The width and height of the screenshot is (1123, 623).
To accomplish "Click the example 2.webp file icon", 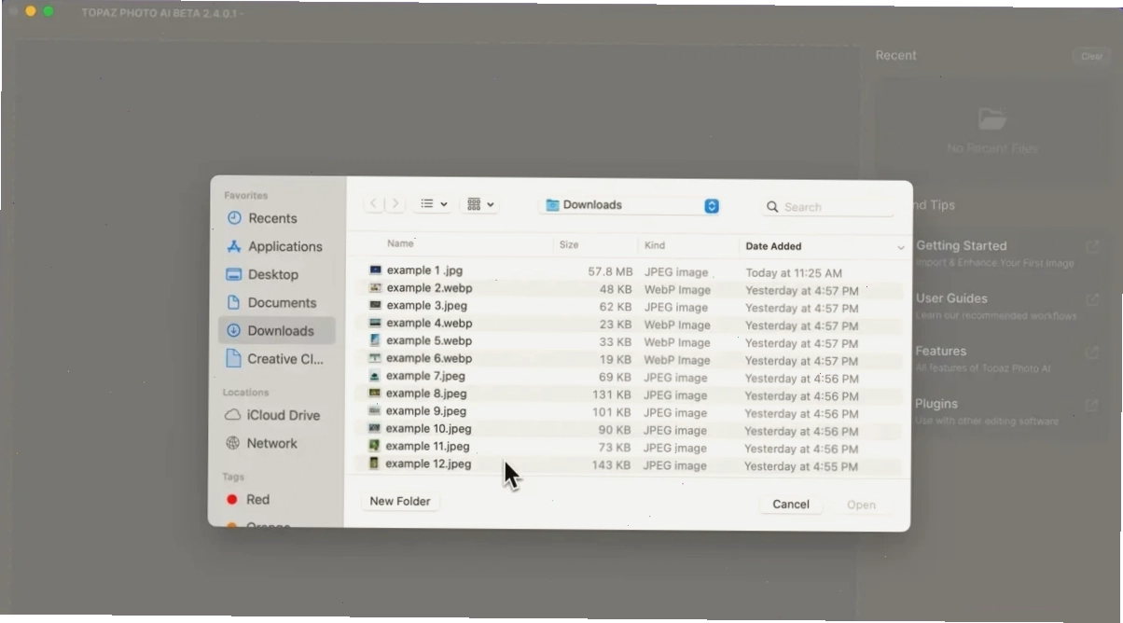I will pyautogui.click(x=375, y=288).
